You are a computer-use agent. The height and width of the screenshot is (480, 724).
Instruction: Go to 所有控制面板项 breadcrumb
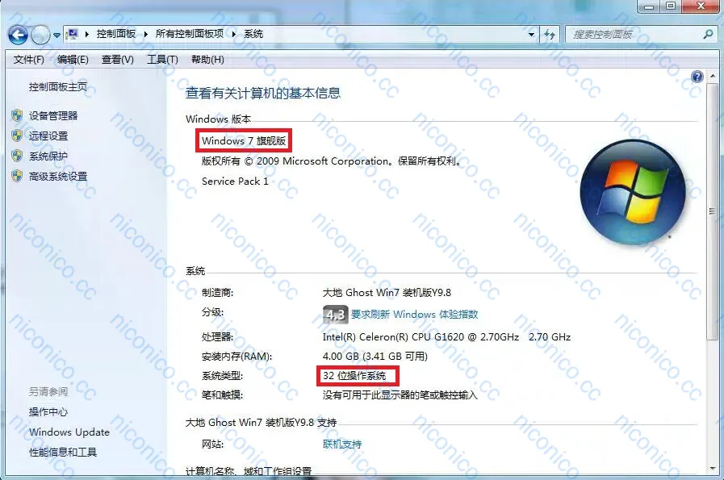click(190, 34)
